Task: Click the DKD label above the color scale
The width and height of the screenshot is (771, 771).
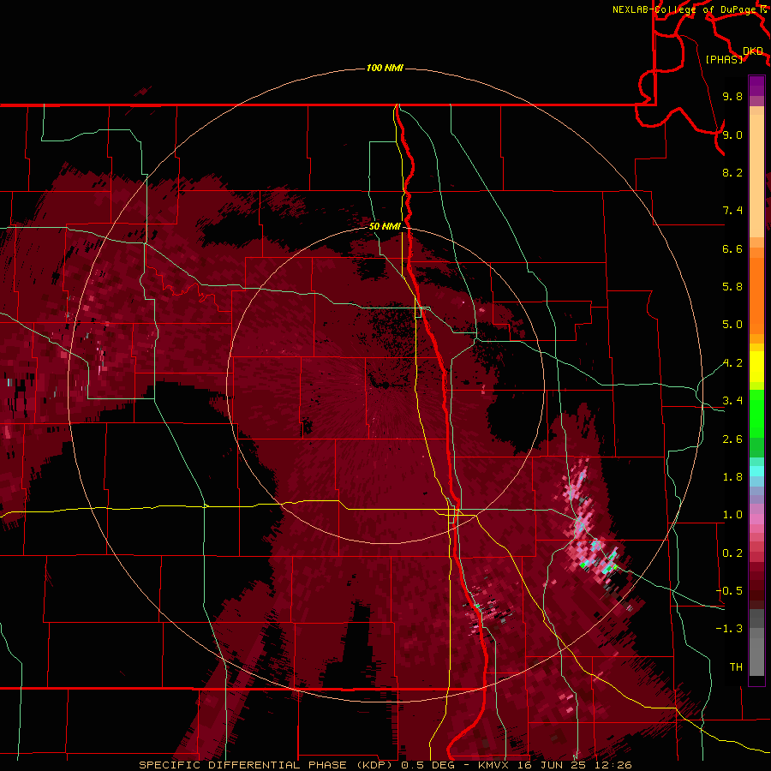Action: pyautogui.click(x=752, y=51)
